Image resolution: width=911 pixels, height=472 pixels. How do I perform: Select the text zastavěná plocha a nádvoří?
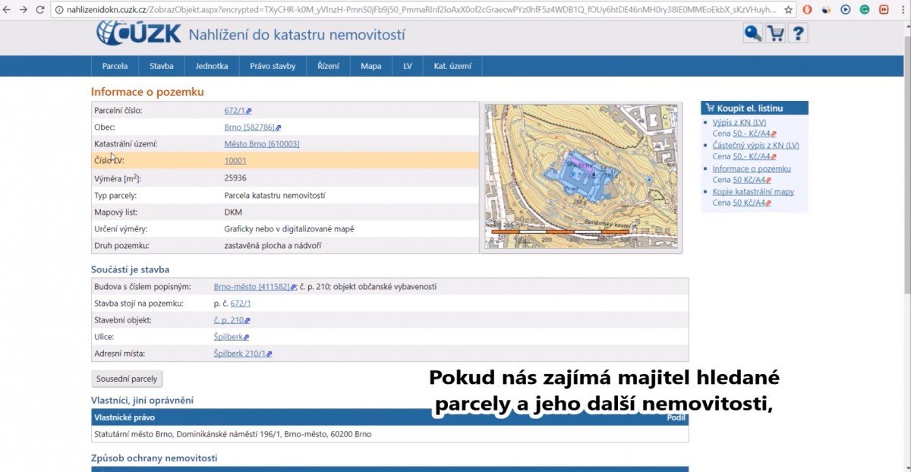click(x=274, y=245)
